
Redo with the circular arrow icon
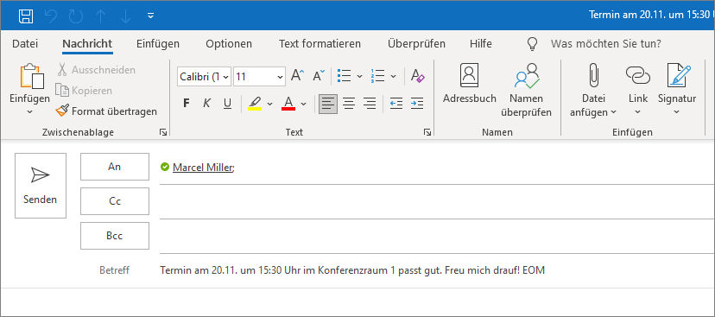75,16
